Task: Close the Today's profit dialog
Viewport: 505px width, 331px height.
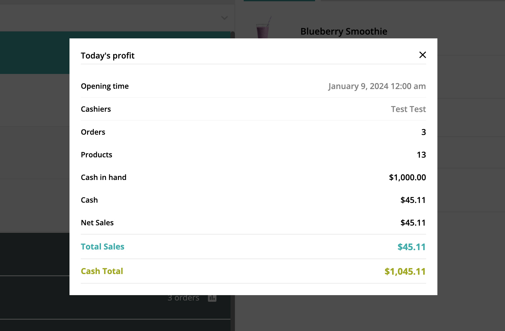Action: (x=423, y=55)
